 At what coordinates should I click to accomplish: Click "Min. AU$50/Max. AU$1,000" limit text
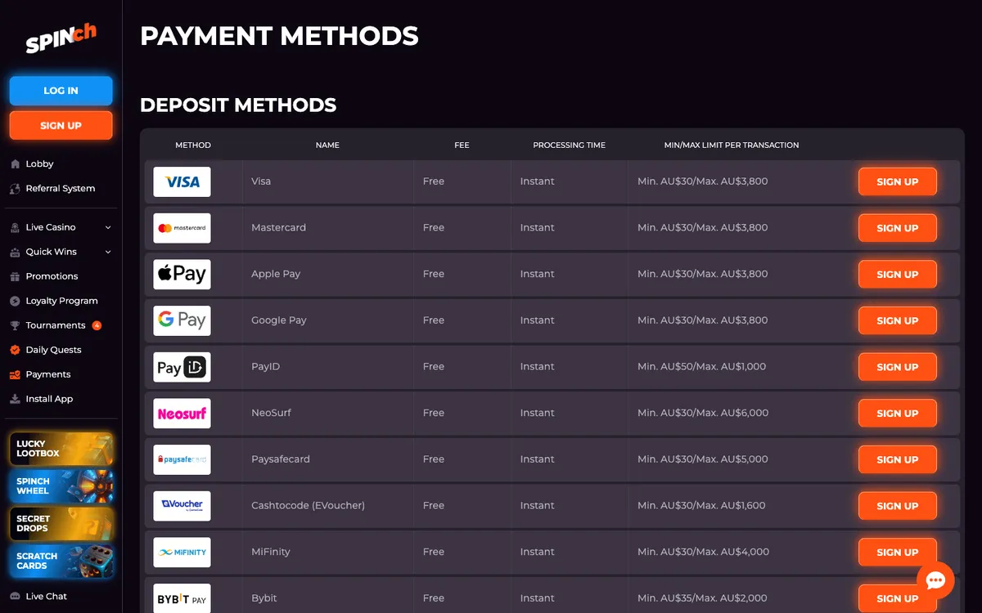[x=702, y=367]
